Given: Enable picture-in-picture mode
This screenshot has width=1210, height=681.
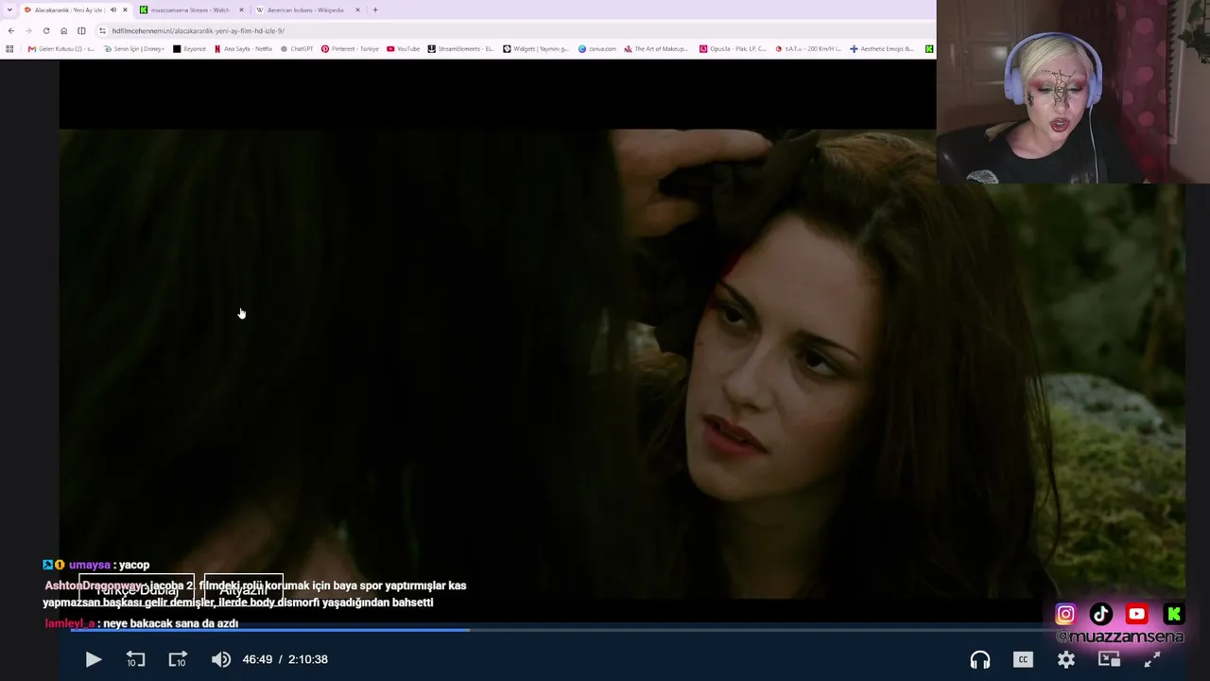Looking at the screenshot, I should coord(1109,659).
